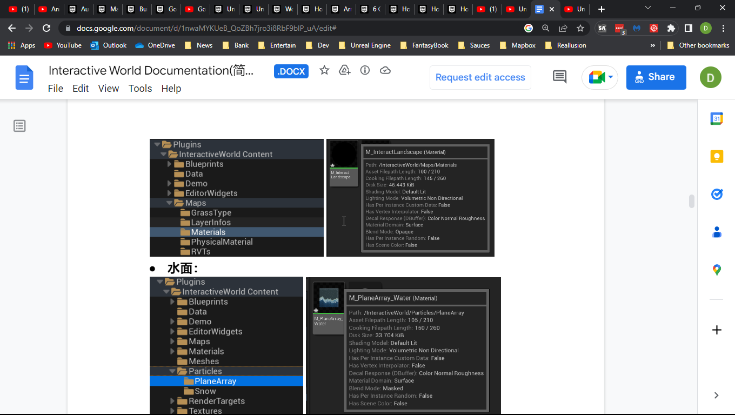Click the blue Share button
This screenshot has width=735, height=415.
point(656,77)
